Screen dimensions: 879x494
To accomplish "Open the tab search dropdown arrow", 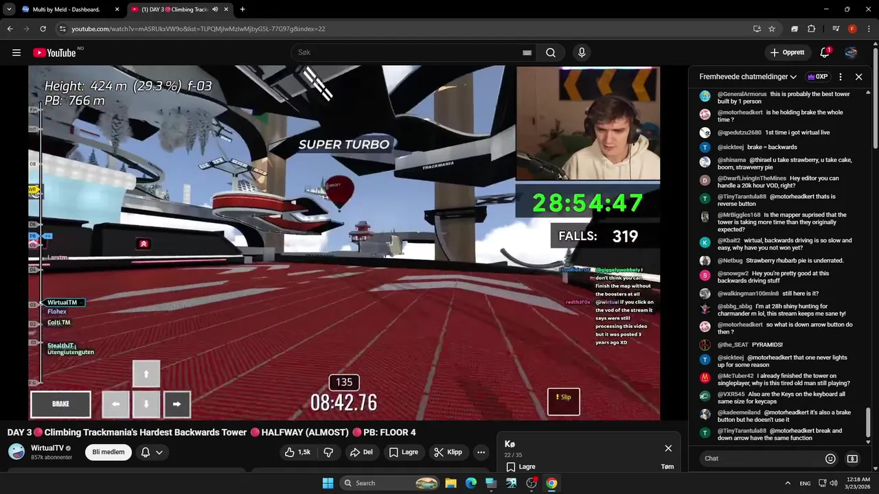I will (x=9, y=10).
